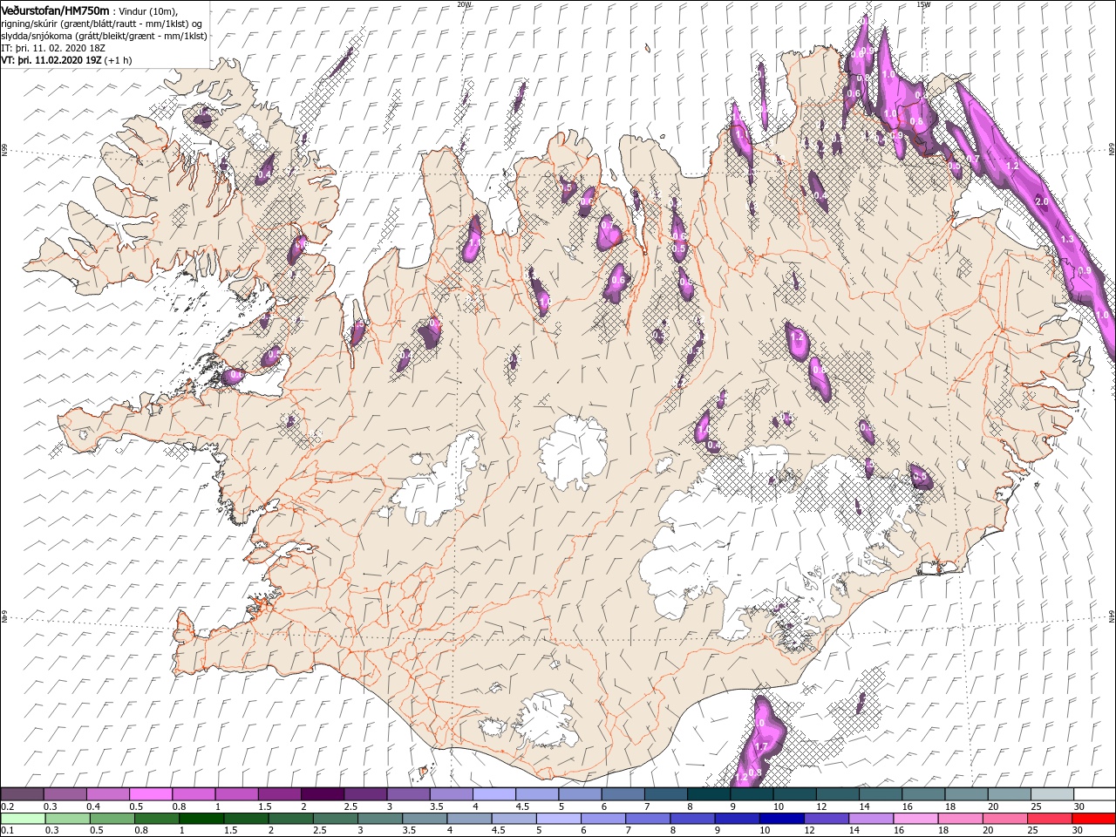This screenshot has width=1116, height=837.
Task: Select top-row legend swatch between 0.4 and 0.5
Action: 107,794
